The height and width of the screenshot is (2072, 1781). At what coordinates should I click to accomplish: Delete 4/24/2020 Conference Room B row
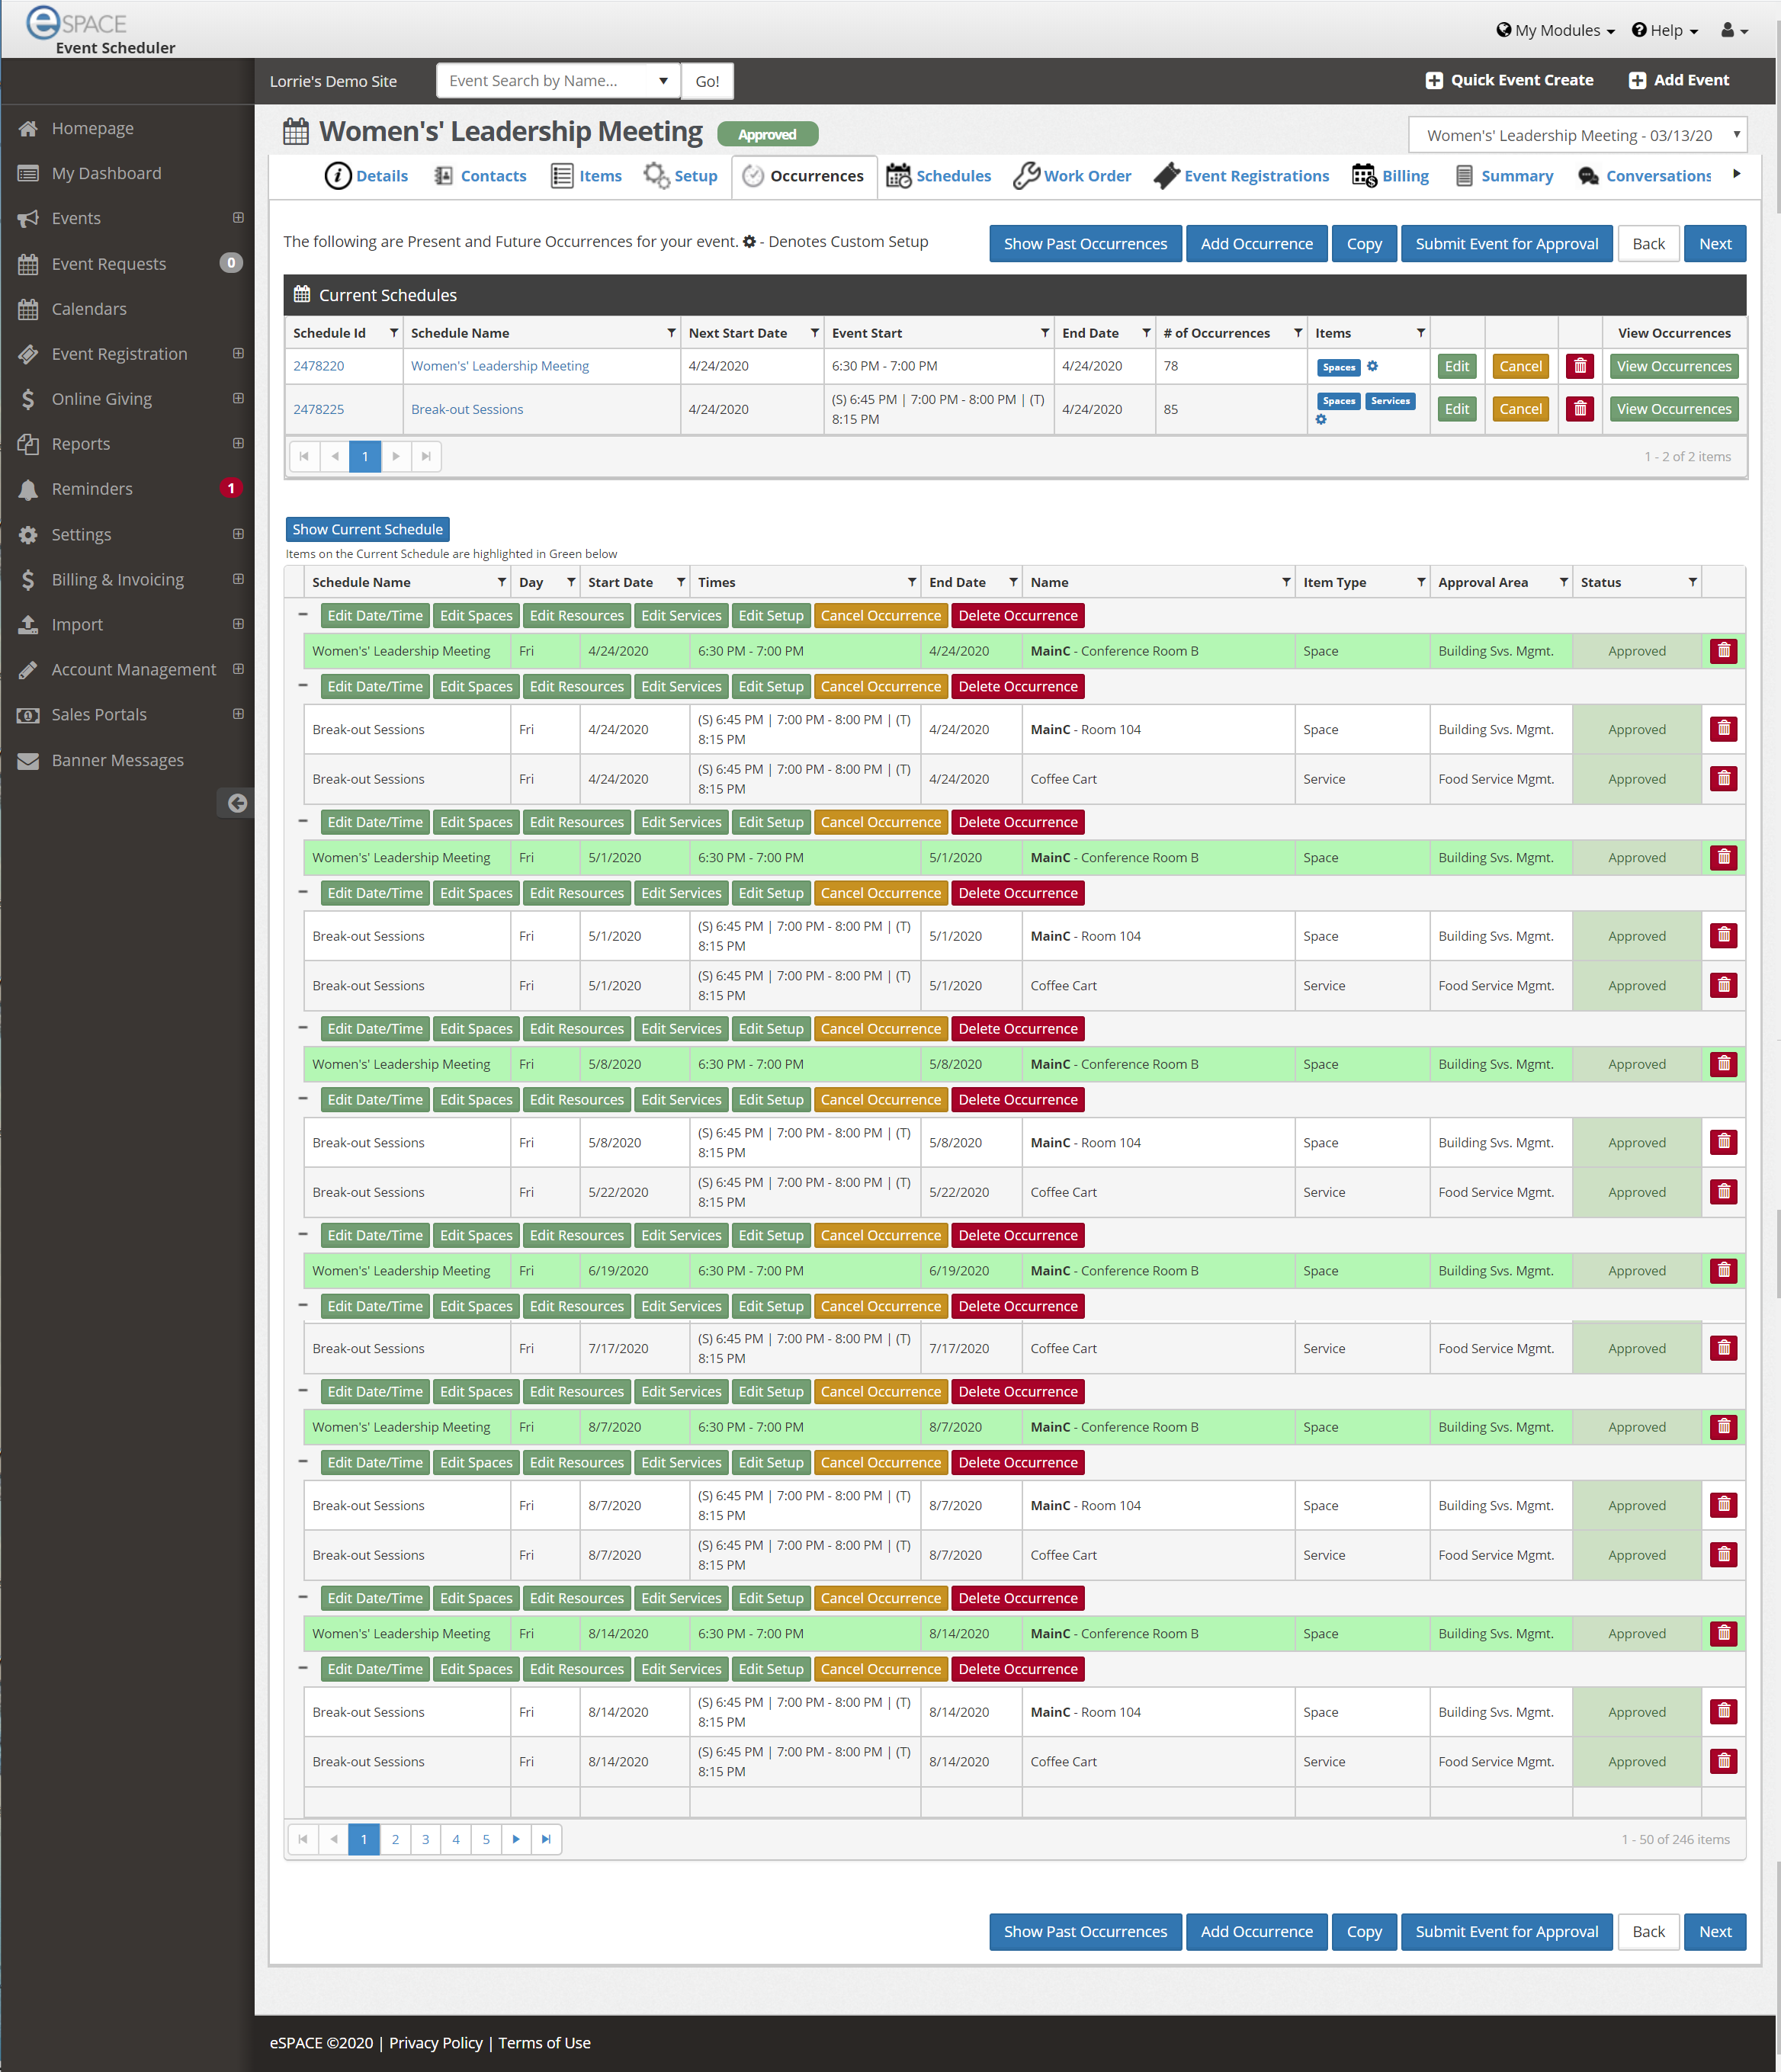tap(1724, 651)
